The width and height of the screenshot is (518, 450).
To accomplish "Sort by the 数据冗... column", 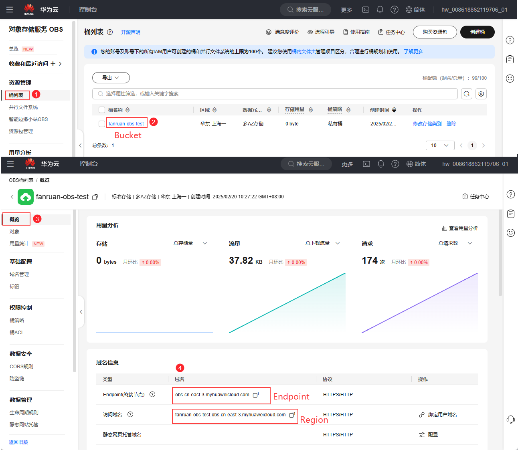I will 269,110.
